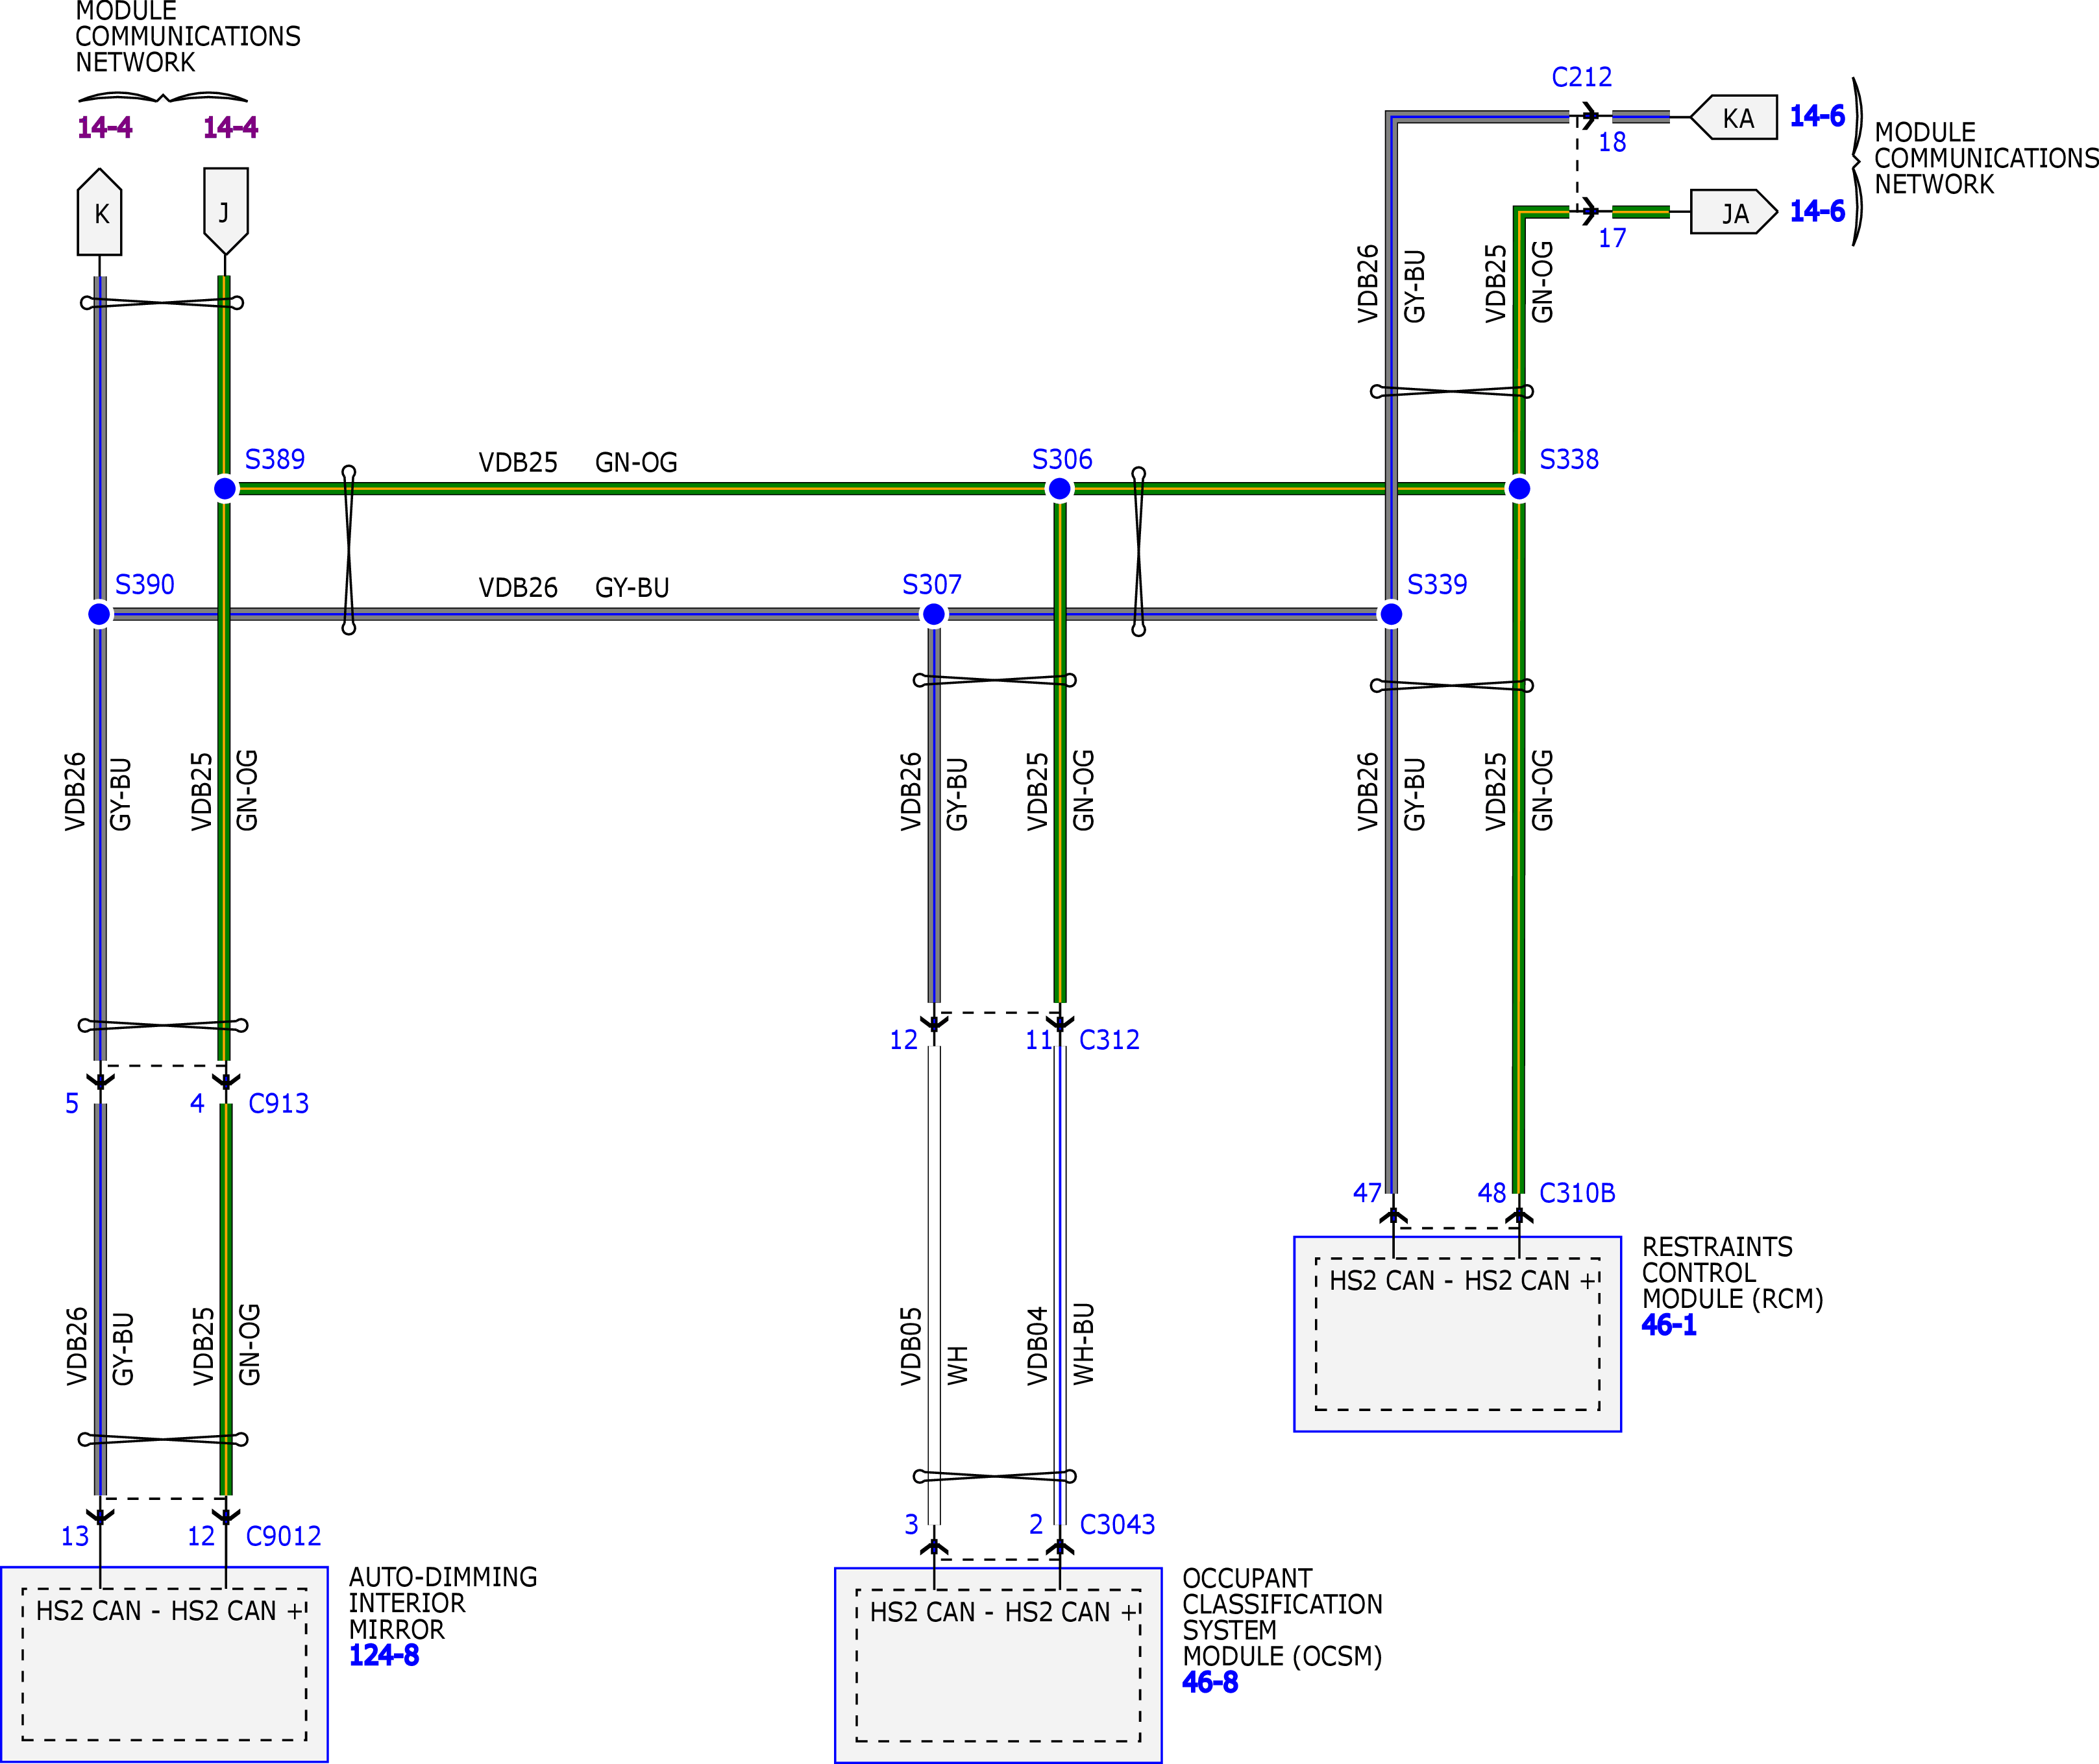Screen dimensions: 2099x1764
Task: Click the S390 splice node
Action: pyautogui.click(x=99, y=614)
